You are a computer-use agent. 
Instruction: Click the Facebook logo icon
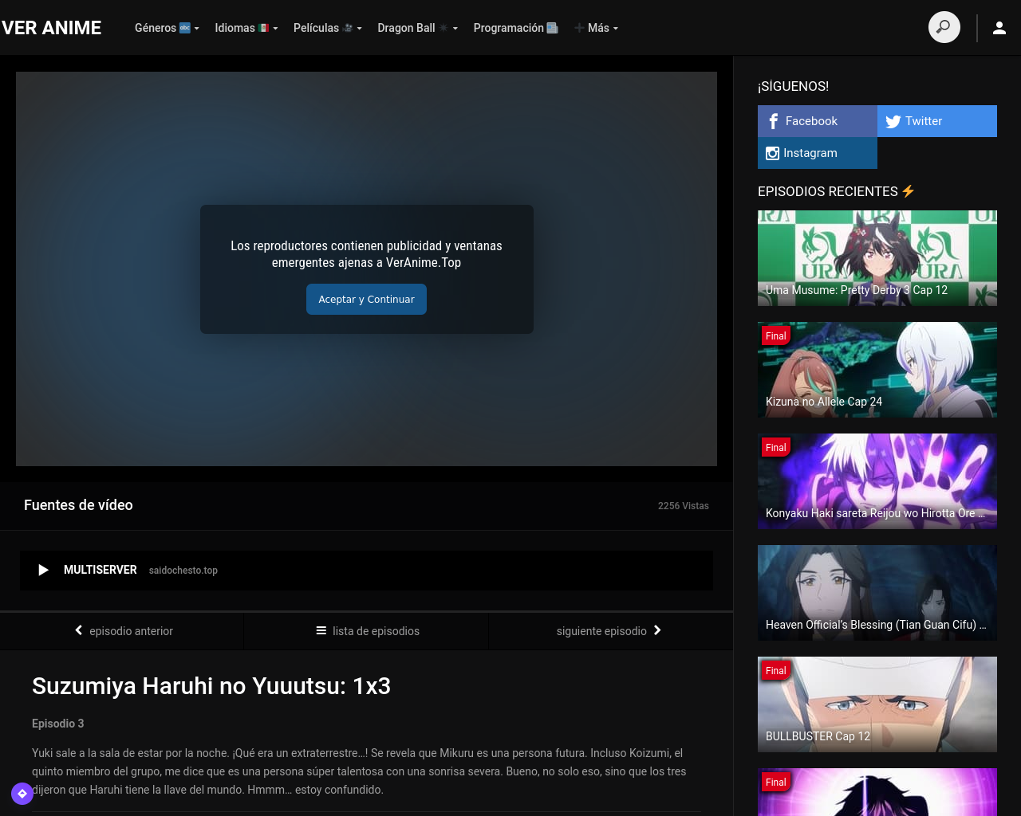[773, 121]
